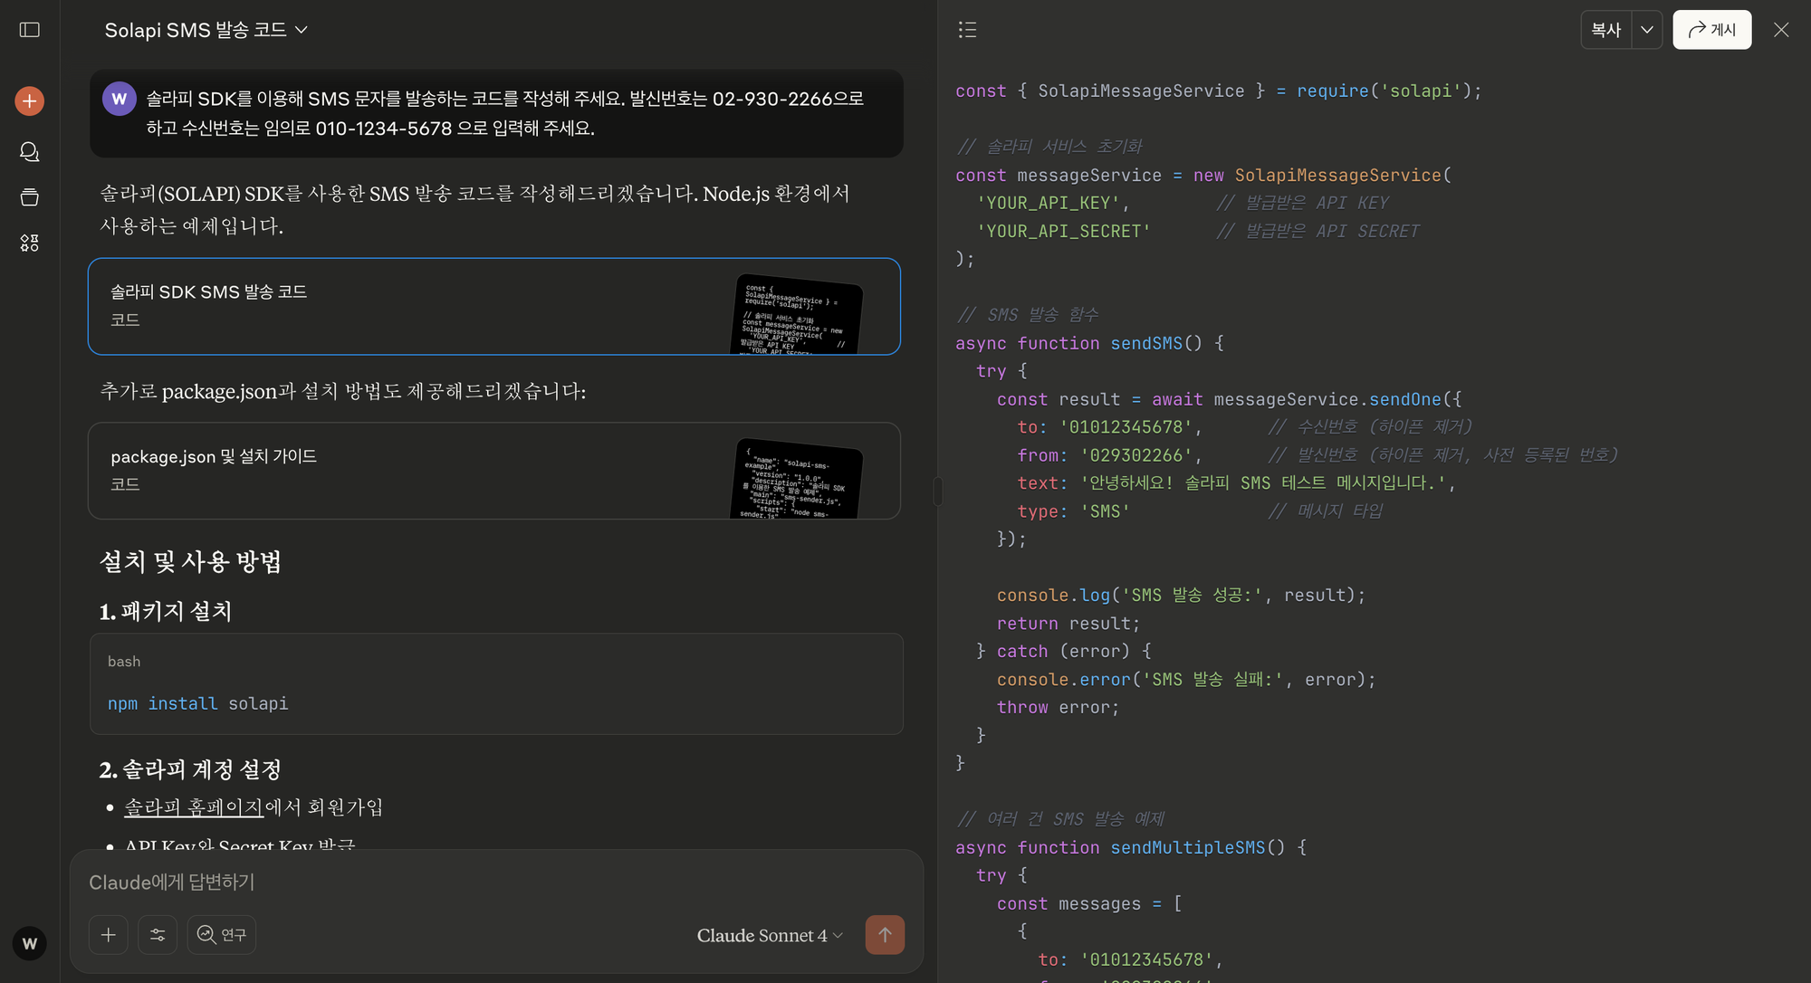The height and width of the screenshot is (983, 1811).
Task: Click the attachment plus button in the composer
Action: tap(109, 935)
